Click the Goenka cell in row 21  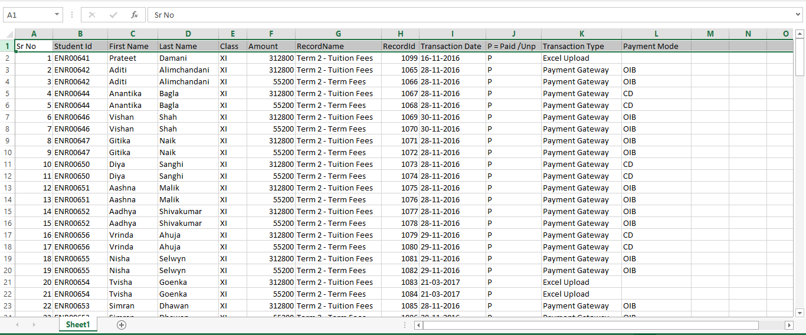[x=188, y=282]
